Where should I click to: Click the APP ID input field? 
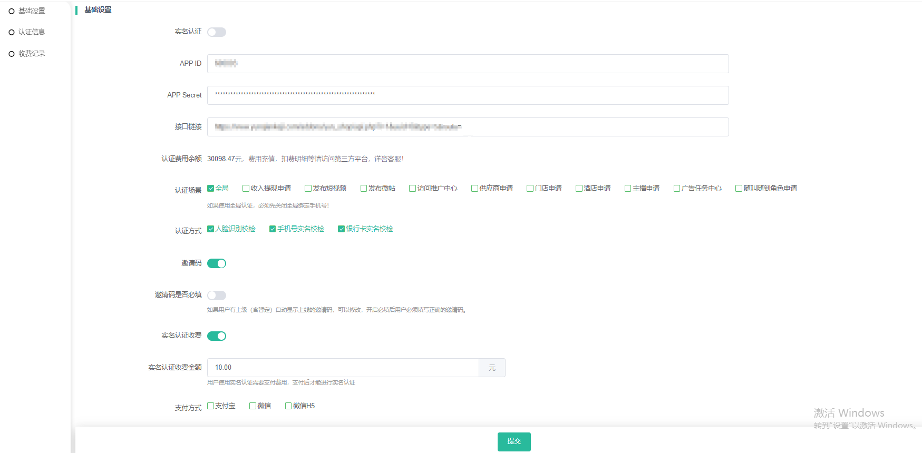tap(468, 64)
